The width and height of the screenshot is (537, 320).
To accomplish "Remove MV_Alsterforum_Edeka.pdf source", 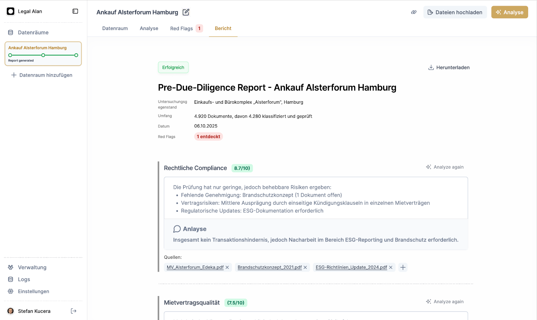I will (x=227, y=267).
